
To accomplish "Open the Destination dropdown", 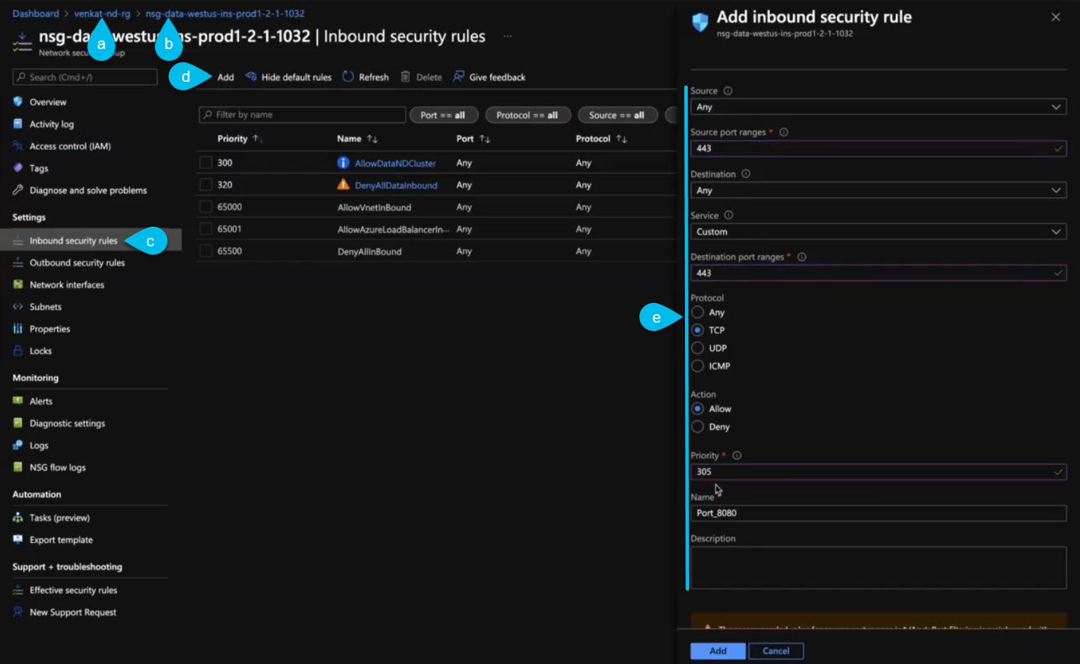I will click(878, 190).
